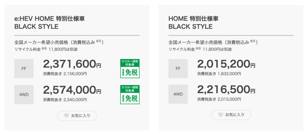The image size is (308, 134).
Task: Select FF label under e:HEV HOME
Action: point(24,68)
